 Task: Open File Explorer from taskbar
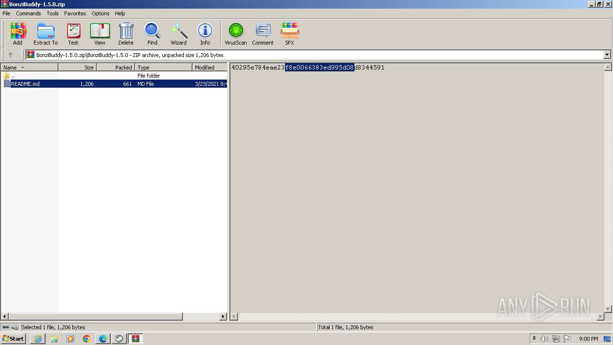tap(54, 339)
